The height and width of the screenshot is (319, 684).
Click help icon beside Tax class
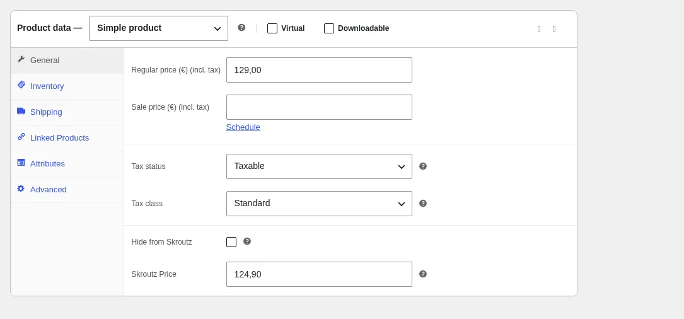[x=423, y=204]
